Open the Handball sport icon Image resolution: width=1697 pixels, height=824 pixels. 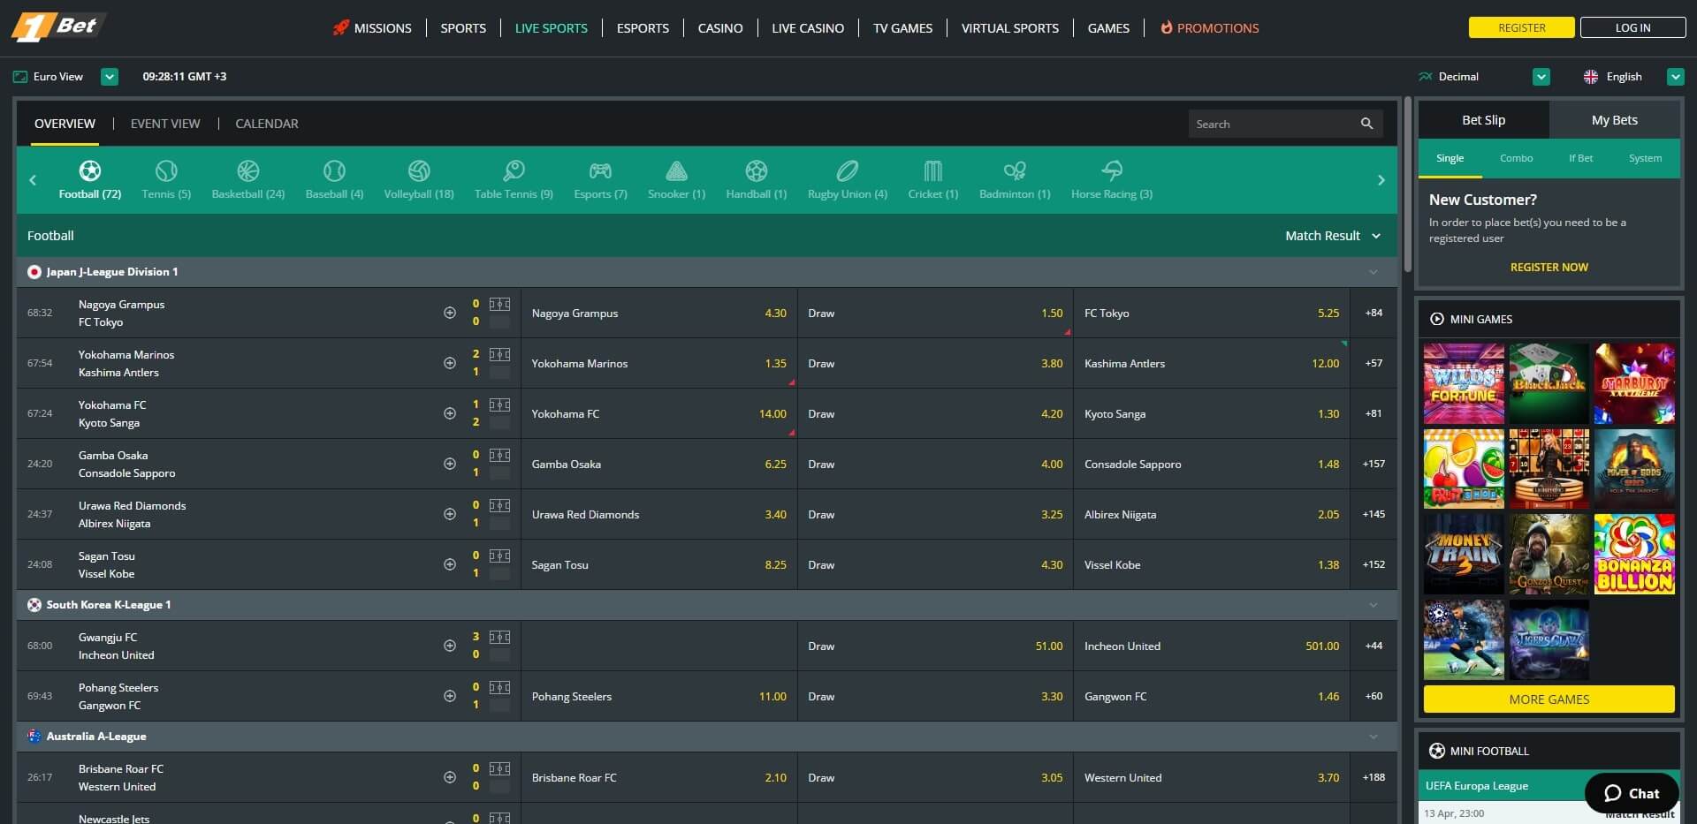757,170
